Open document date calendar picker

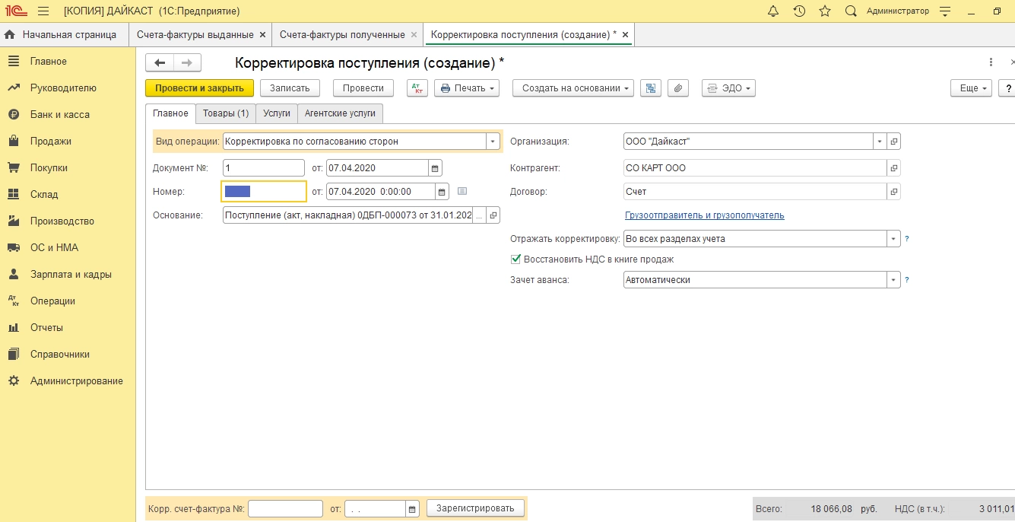coord(435,168)
